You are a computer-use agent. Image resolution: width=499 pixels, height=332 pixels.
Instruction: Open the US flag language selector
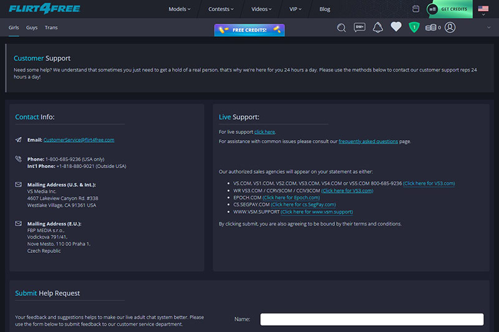click(483, 10)
